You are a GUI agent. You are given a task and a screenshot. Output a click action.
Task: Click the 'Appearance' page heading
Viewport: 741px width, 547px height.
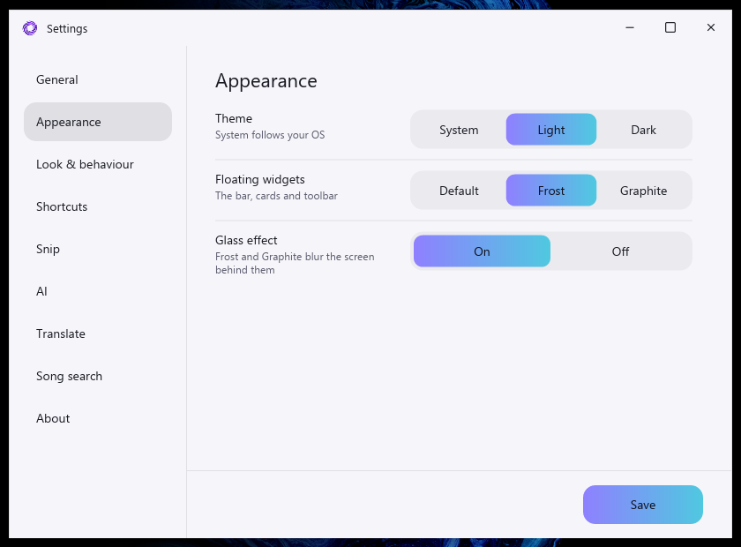tap(266, 81)
